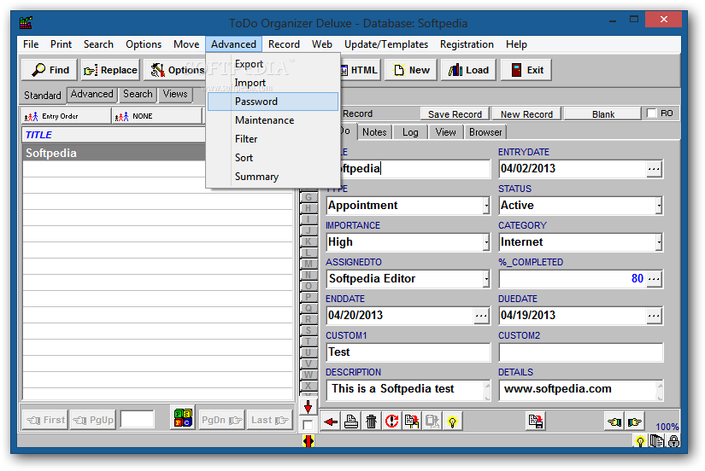Click the letter M in alphabet bar
Image resolution: width=705 pixels, height=471 pixels.
coord(308,264)
